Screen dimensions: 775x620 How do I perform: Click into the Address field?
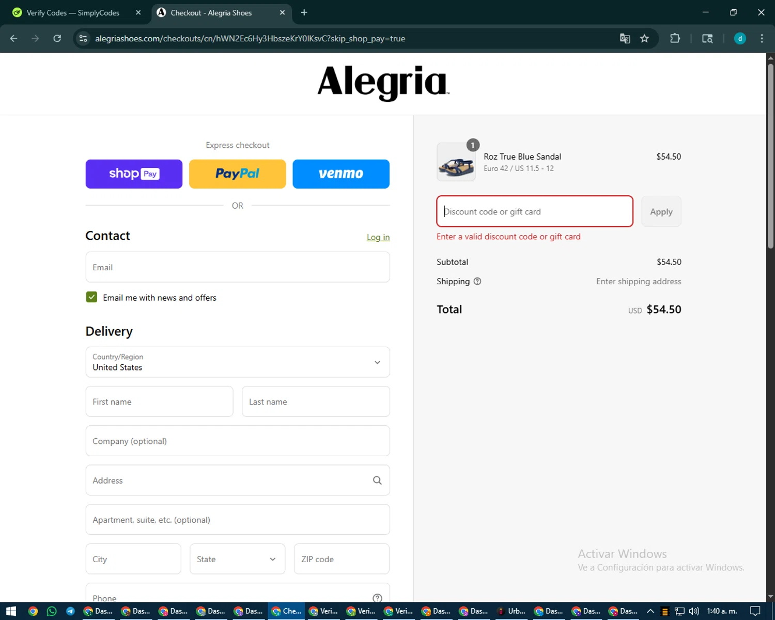238,481
